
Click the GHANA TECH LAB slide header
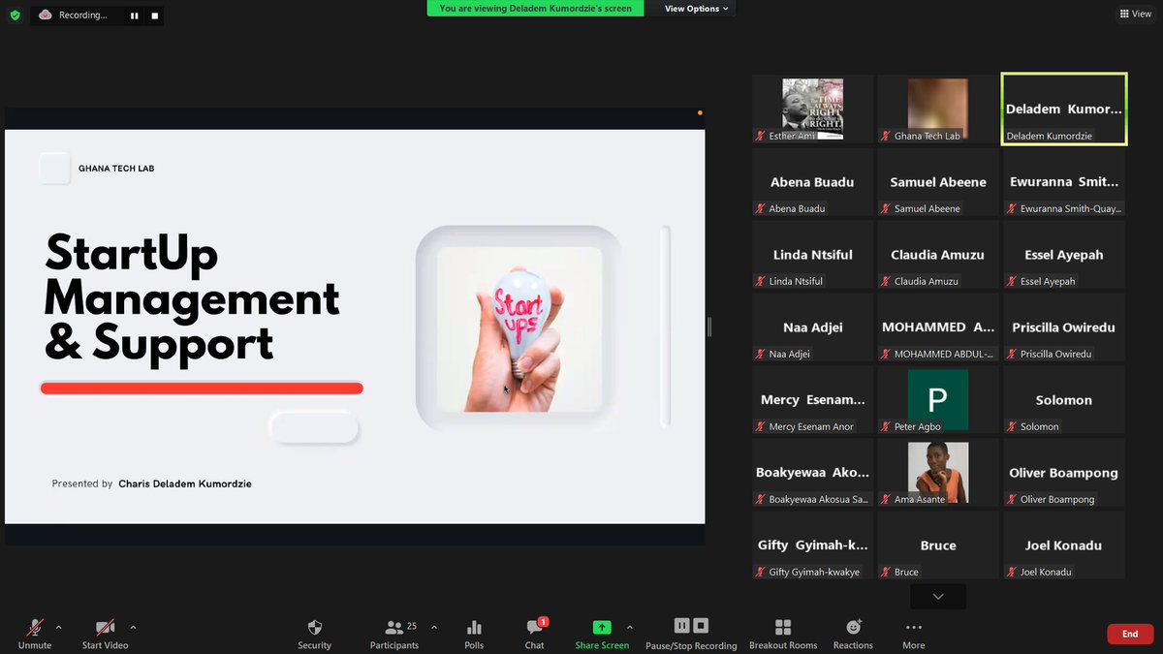point(116,169)
